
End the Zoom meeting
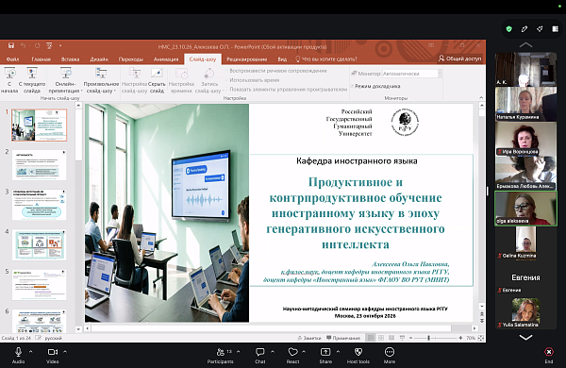click(x=549, y=355)
